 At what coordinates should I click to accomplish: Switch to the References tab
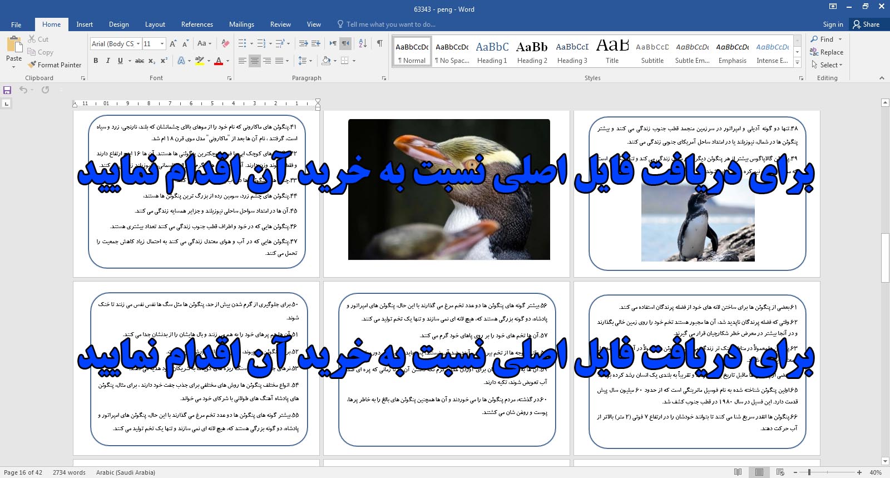(x=197, y=24)
